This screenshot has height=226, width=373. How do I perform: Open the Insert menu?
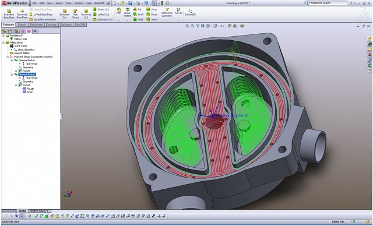pyautogui.click(x=59, y=3)
